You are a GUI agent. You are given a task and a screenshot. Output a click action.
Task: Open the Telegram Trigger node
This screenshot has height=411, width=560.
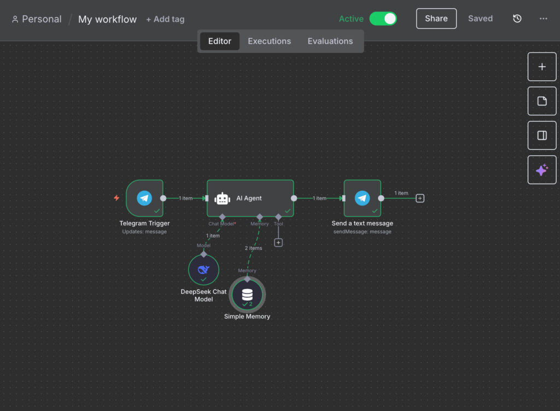[144, 198]
